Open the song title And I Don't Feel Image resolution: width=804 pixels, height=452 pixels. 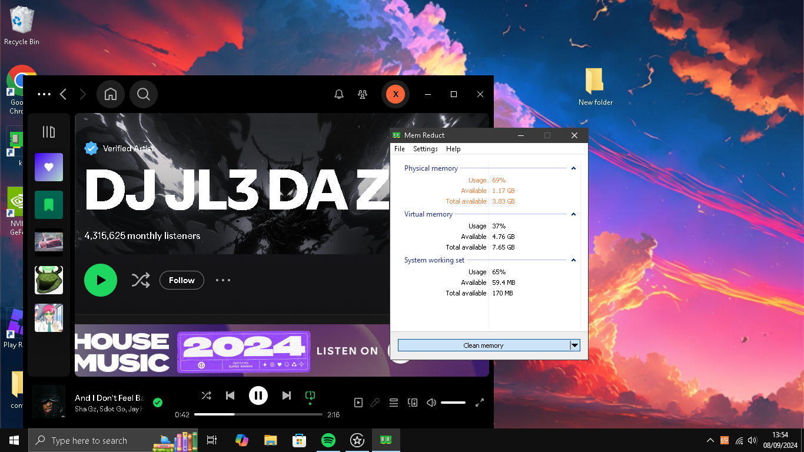point(109,398)
